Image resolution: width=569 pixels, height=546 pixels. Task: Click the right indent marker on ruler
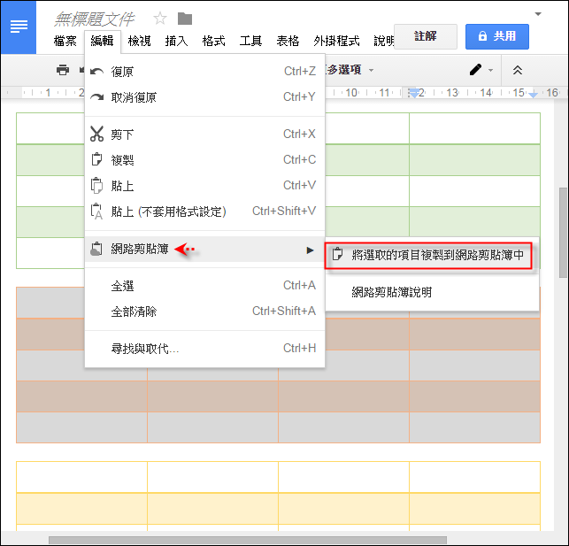point(533,95)
